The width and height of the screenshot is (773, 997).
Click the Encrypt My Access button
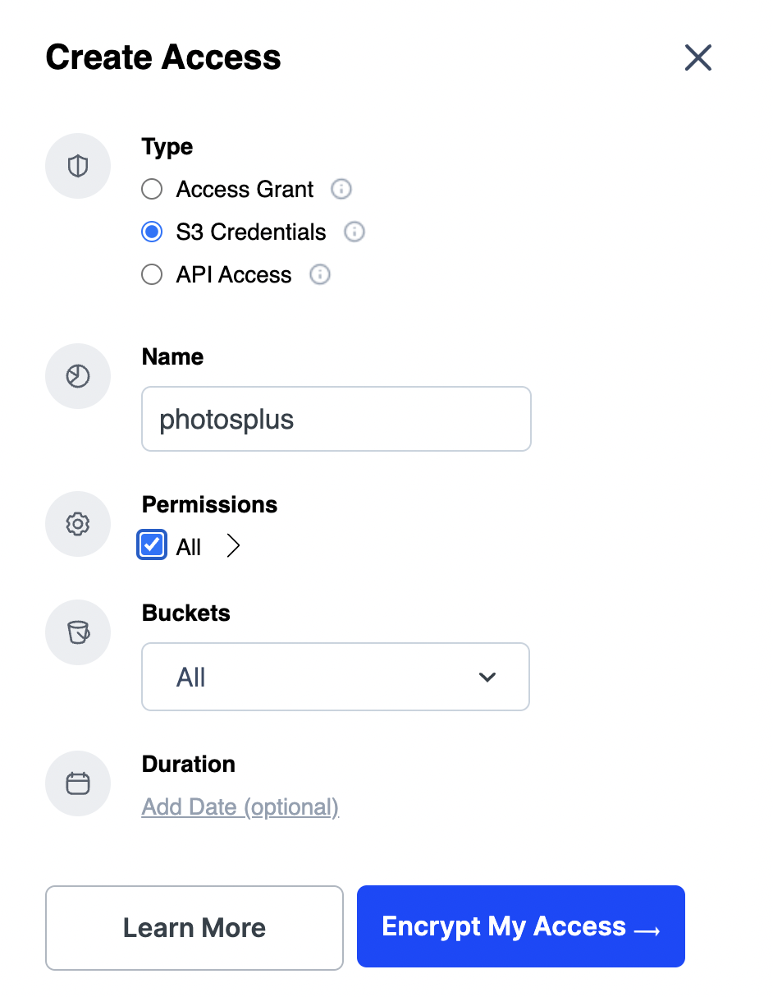pos(520,926)
